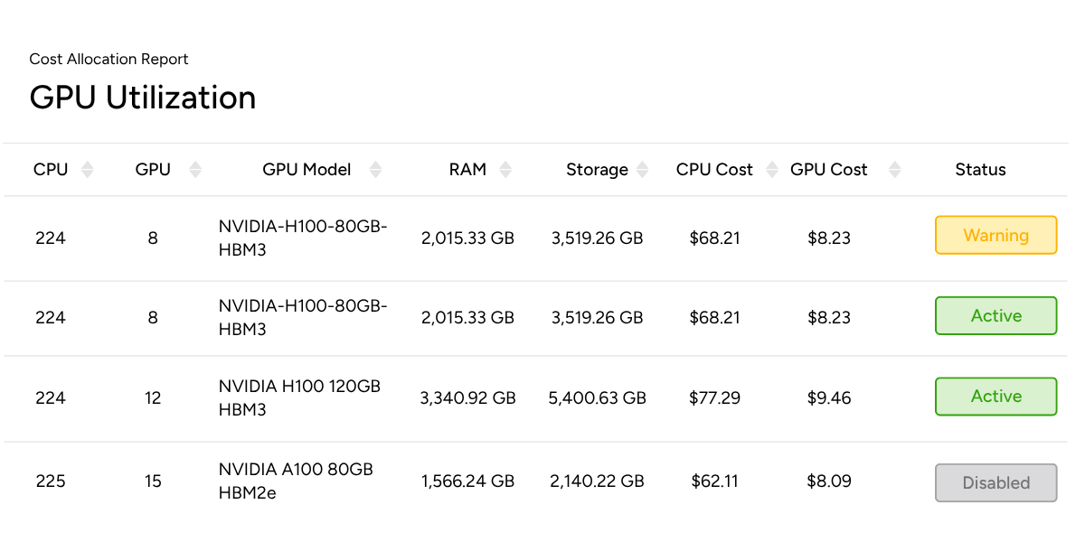The height and width of the screenshot is (542, 1085).
Task: Sort by Storage sort arrows
Action: (642, 170)
